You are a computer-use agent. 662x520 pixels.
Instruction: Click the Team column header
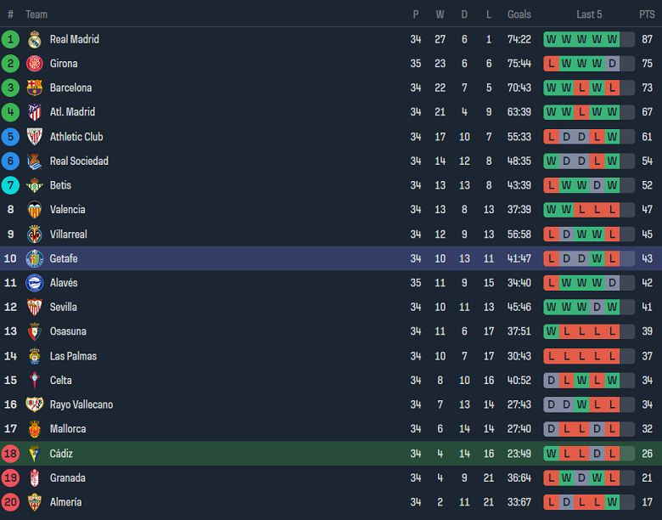point(36,14)
